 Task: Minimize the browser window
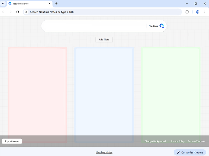point(187,4)
